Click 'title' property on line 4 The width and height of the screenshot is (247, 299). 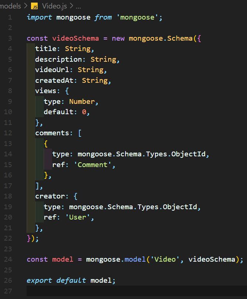(x=46, y=49)
